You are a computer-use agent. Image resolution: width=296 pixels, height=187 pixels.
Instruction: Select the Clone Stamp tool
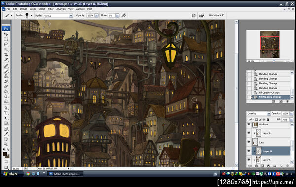6,76
